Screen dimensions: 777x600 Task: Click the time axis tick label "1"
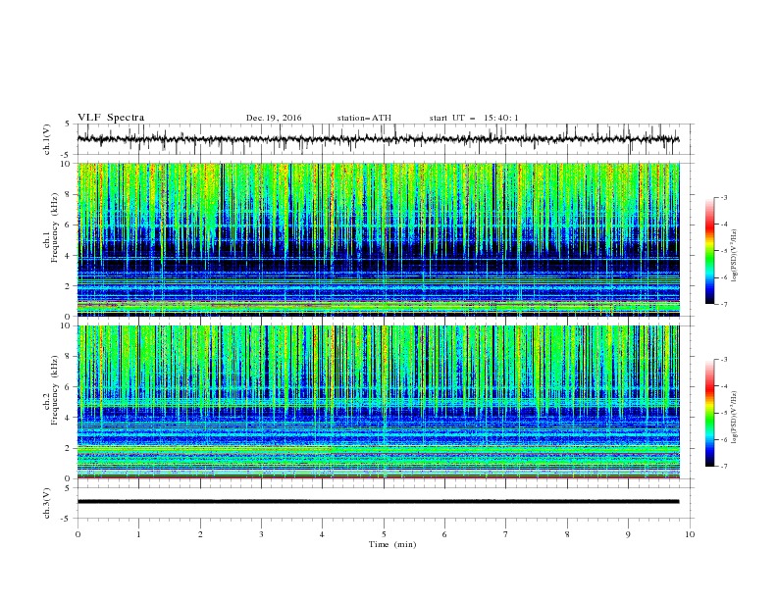pyautogui.click(x=139, y=534)
